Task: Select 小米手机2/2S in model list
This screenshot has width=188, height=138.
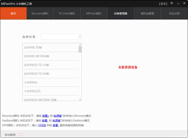Action: (x=50, y=91)
